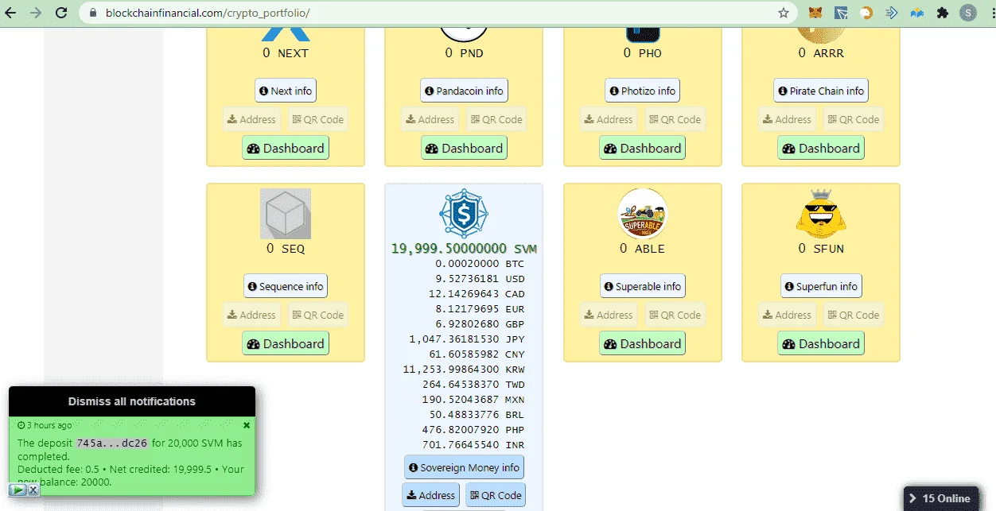Click the NEXT QR Code button
996x511 pixels.
click(x=317, y=119)
